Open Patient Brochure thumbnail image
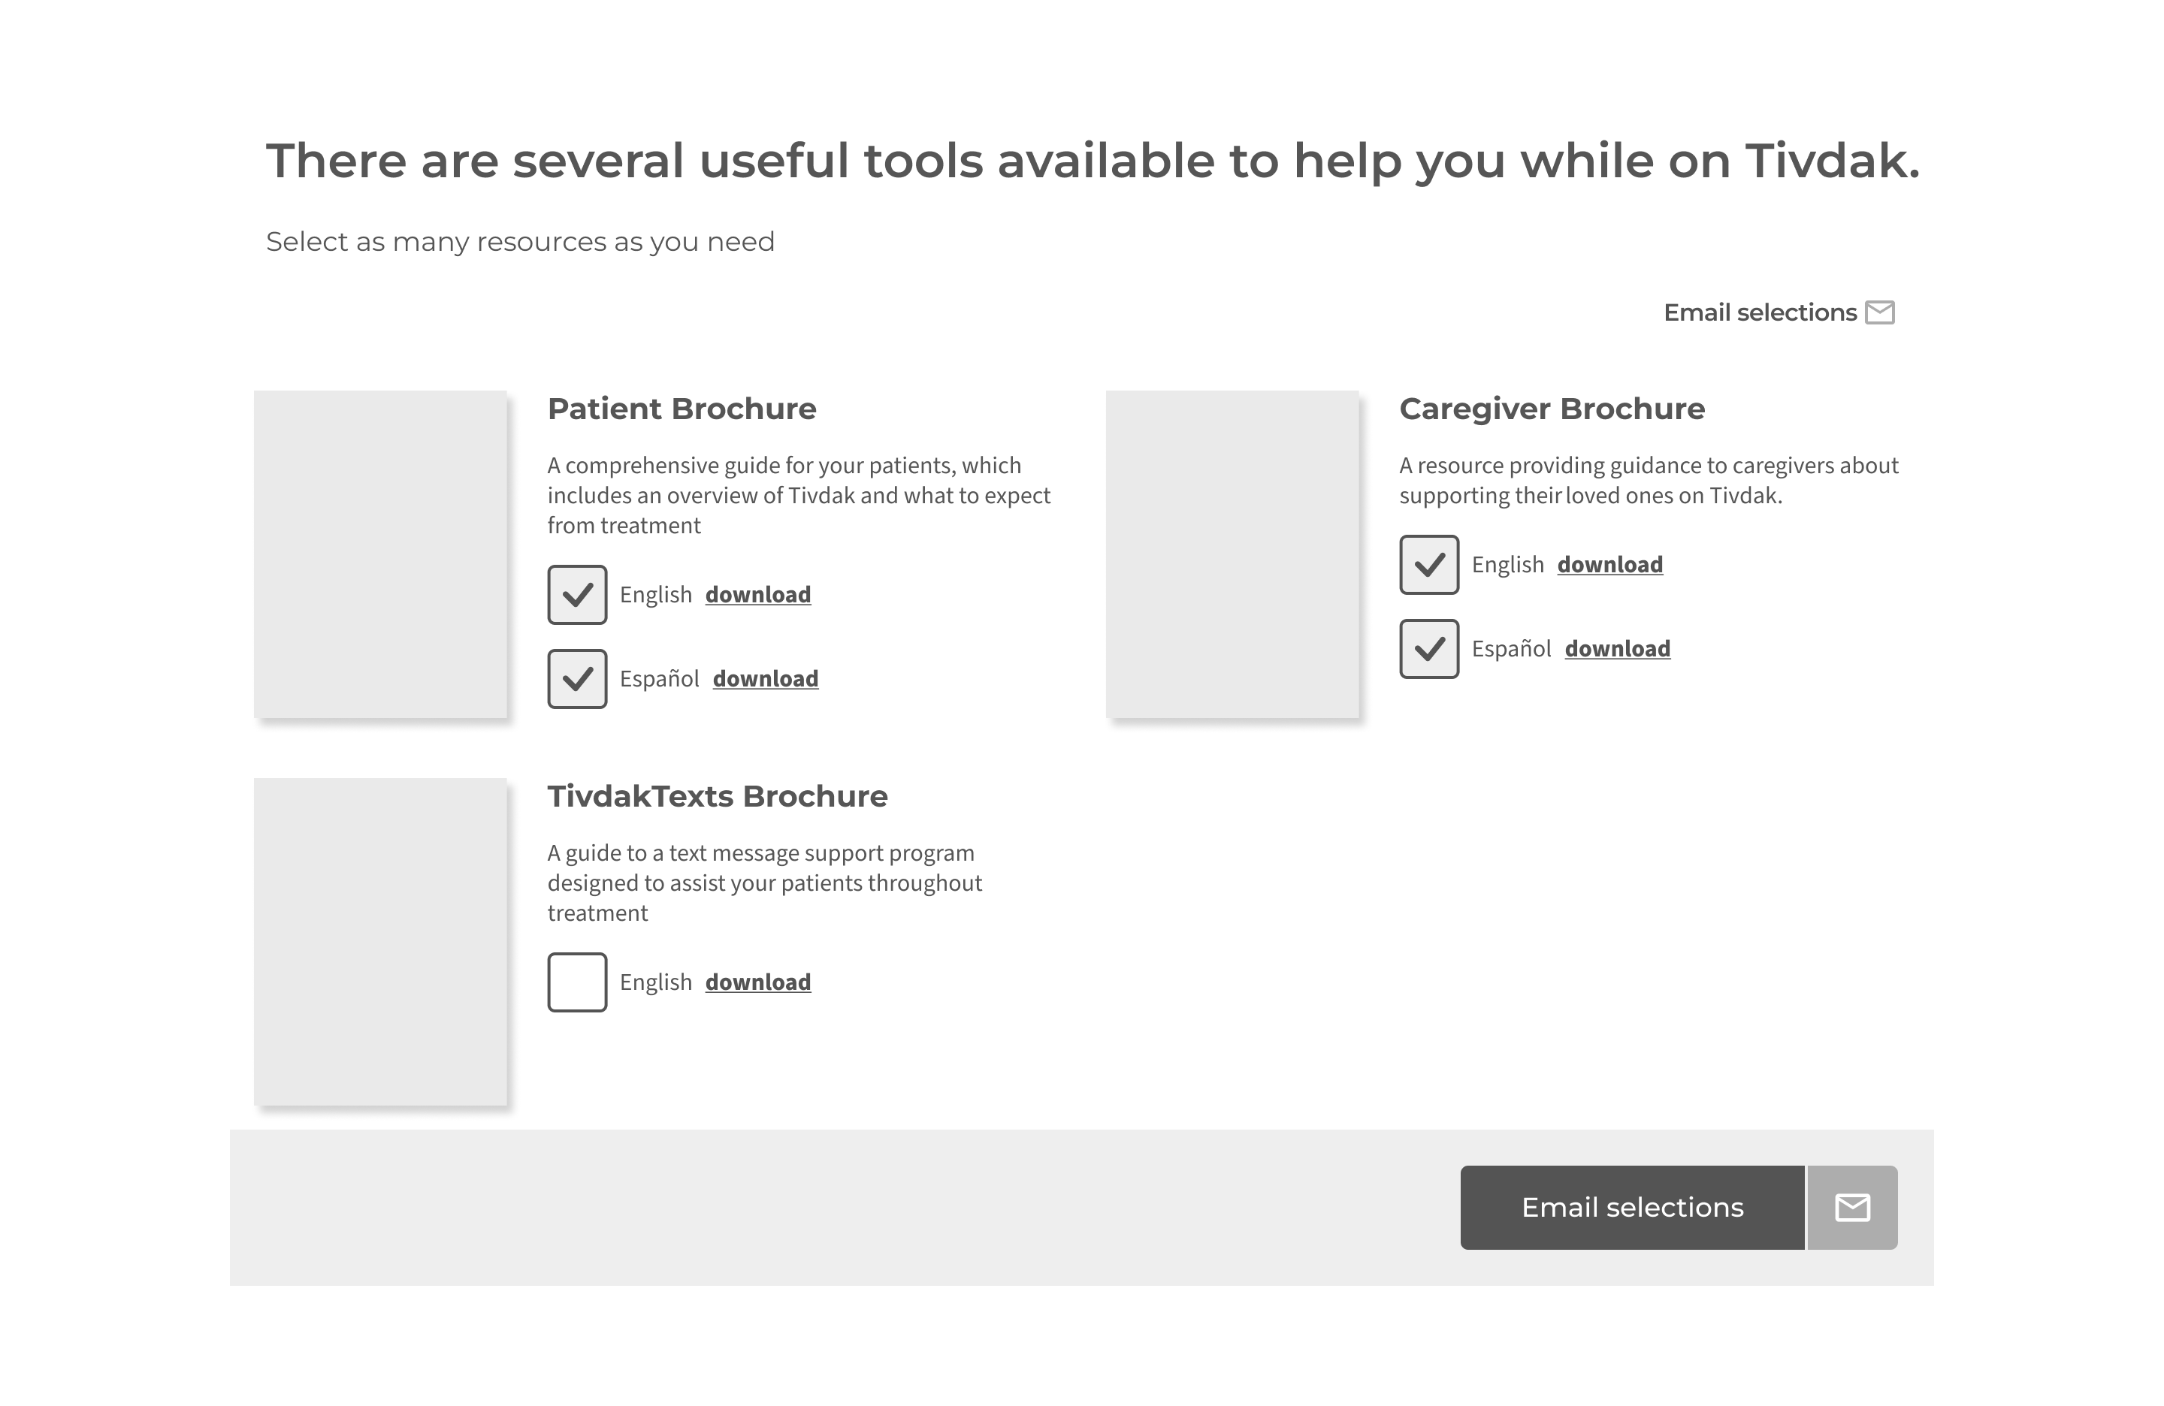 point(380,554)
